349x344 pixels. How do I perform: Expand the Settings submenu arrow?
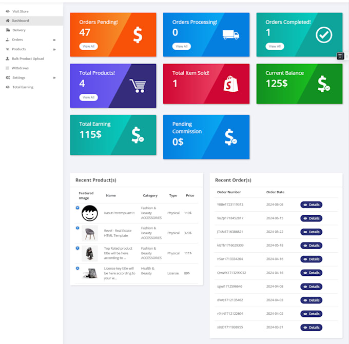(54, 77)
